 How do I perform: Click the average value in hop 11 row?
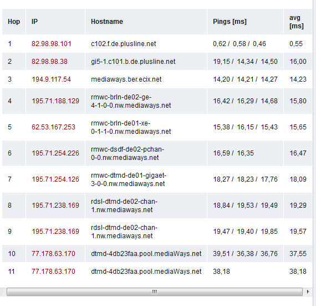(298, 271)
